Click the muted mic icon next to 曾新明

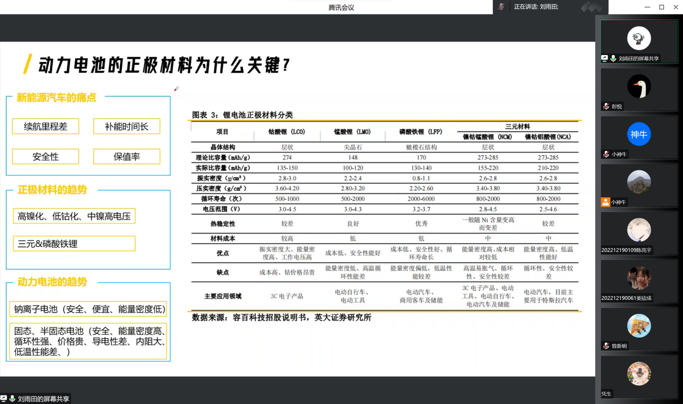coord(606,346)
